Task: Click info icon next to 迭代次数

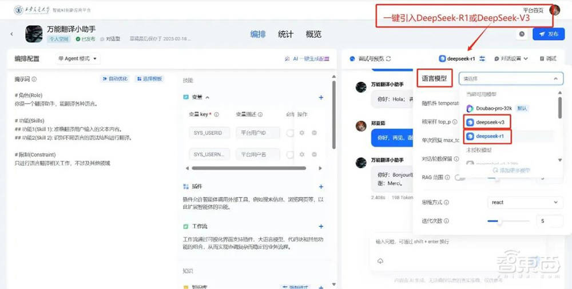Action: pyautogui.click(x=446, y=221)
